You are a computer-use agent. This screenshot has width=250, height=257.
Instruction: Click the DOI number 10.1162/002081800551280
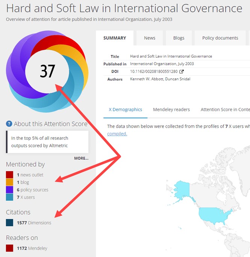(x=154, y=72)
